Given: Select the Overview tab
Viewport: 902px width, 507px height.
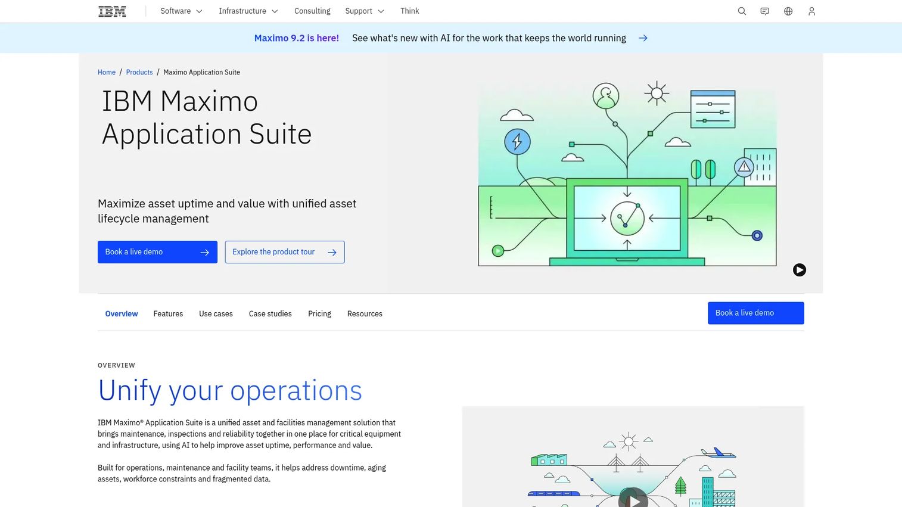Looking at the screenshot, I should click(x=122, y=314).
